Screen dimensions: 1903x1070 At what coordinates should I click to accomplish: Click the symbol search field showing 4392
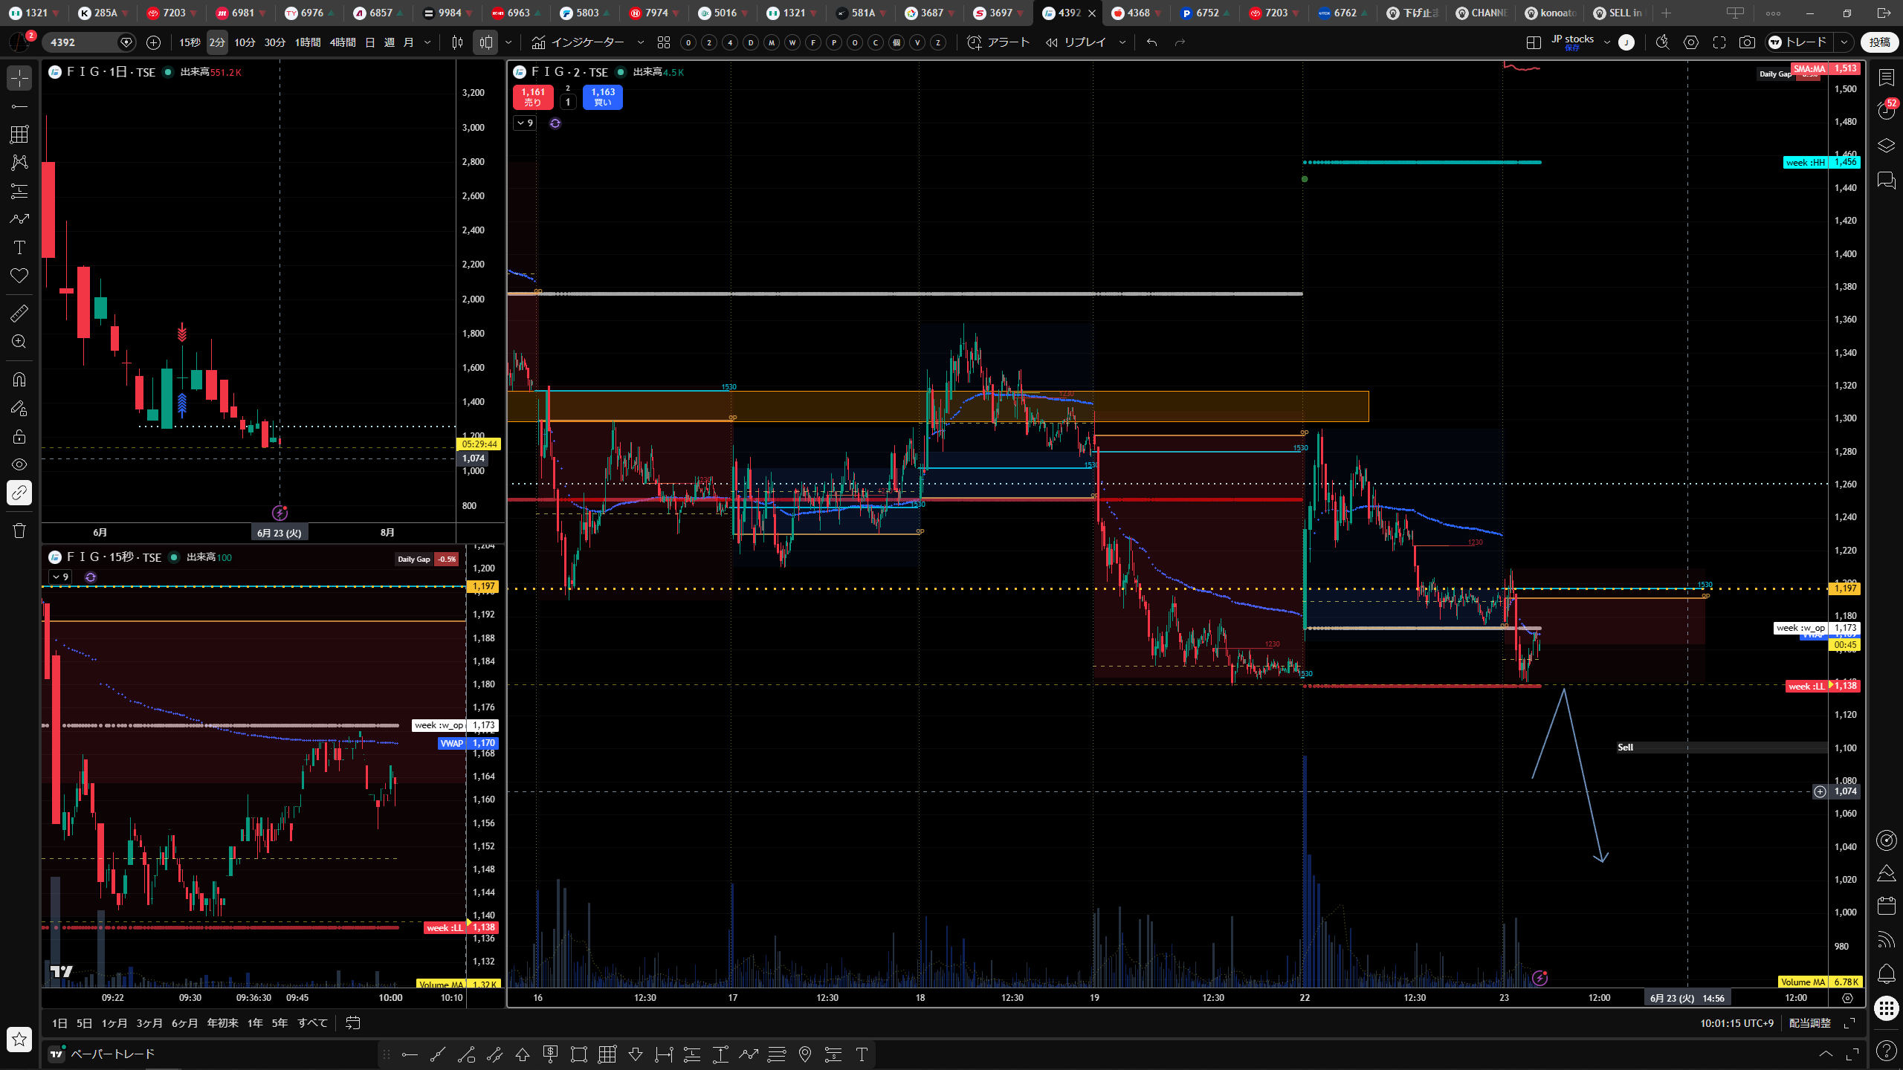80,42
